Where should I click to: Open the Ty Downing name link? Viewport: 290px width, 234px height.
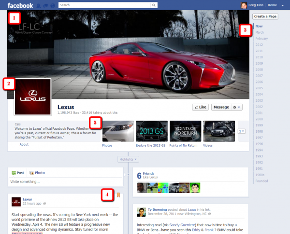(x=157, y=209)
